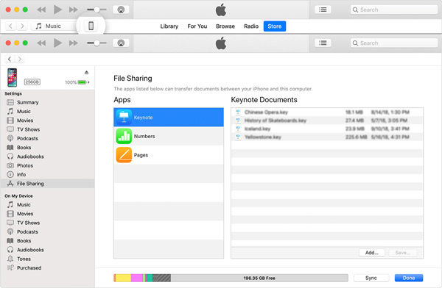The image size is (442, 288).
Task: Switch to the Library tab
Action: [x=169, y=26]
